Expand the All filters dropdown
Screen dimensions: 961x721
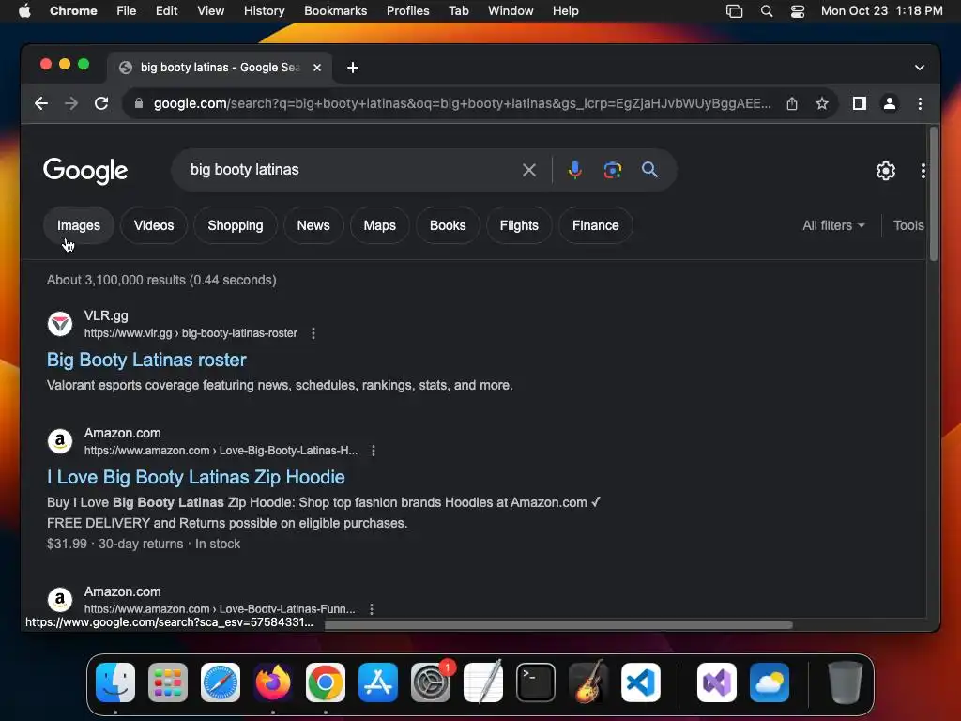click(x=833, y=225)
